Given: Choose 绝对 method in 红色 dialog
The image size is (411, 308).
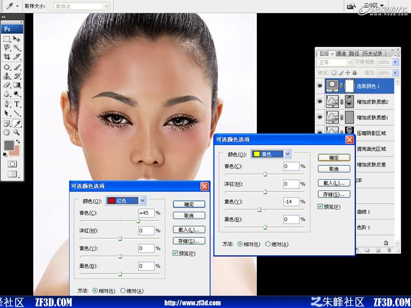Looking at the screenshot, I should 122,291.
